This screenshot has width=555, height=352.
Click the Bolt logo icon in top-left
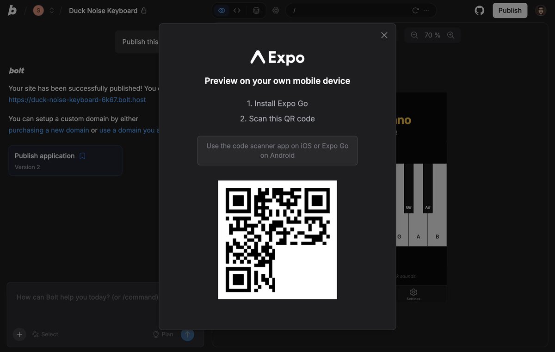(12, 10)
